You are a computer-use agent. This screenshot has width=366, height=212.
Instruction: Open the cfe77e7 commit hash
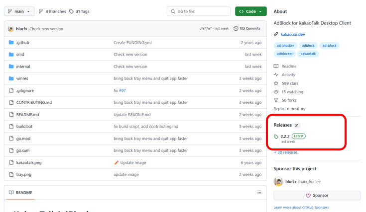click(205, 28)
